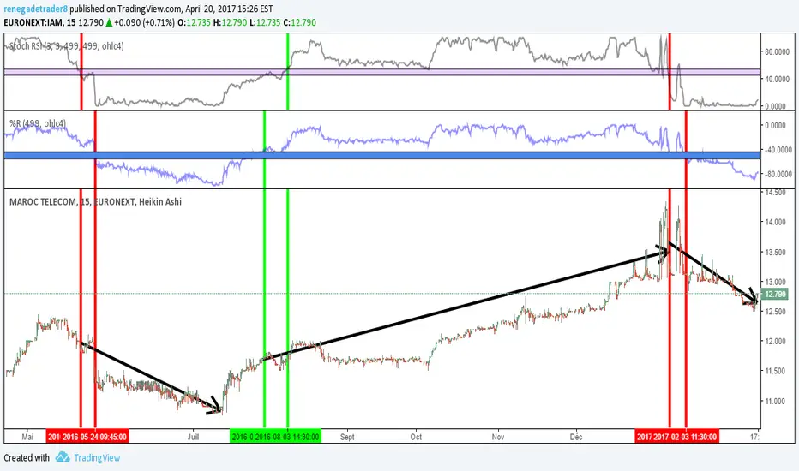Click the 14.000 price axis label
The width and height of the screenshot is (799, 471).
775,222
